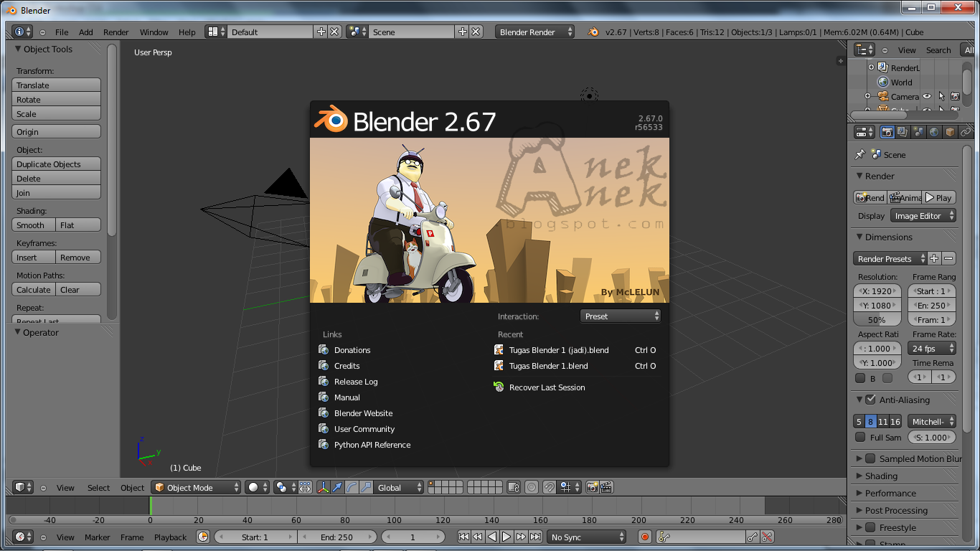Open the Help menu
Screen dimensions: 980x551
[x=187, y=32]
